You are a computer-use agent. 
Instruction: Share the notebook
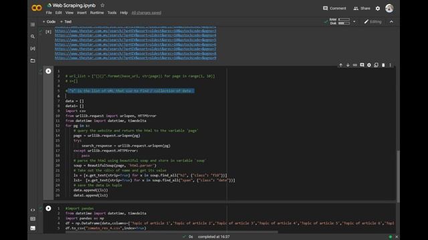[x=362, y=9]
